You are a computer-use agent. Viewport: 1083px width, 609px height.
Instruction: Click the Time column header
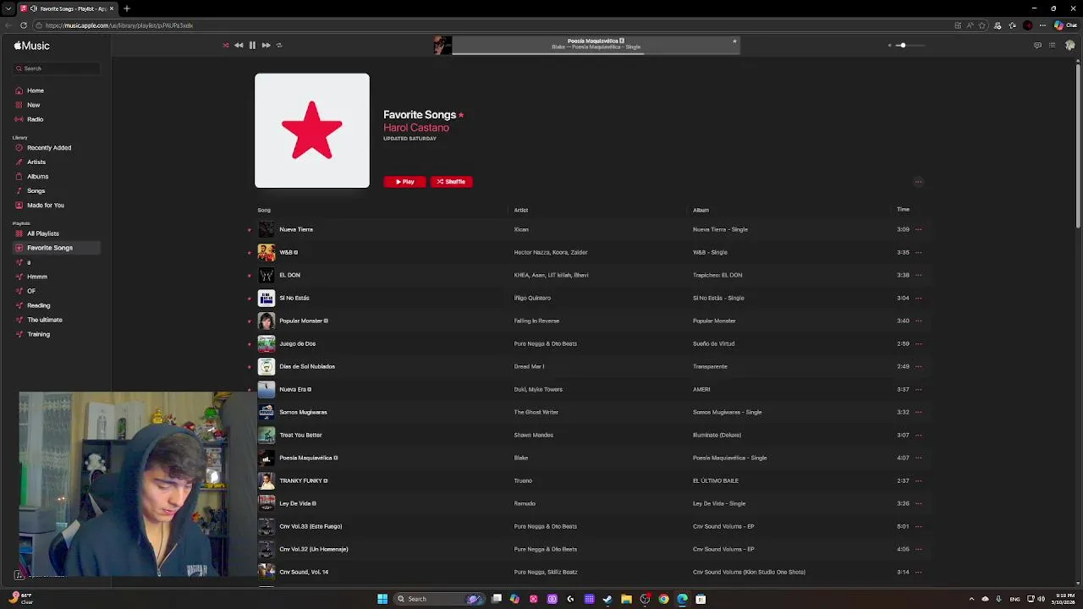click(903, 209)
